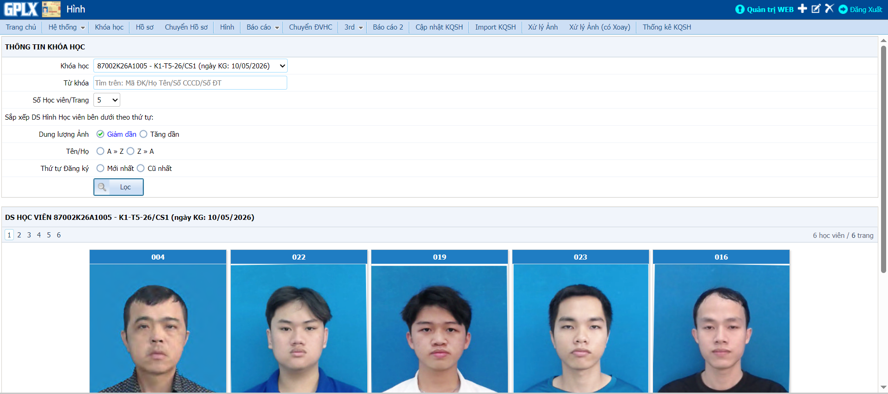
Task: Click student photo 019
Action: coord(439,328)
